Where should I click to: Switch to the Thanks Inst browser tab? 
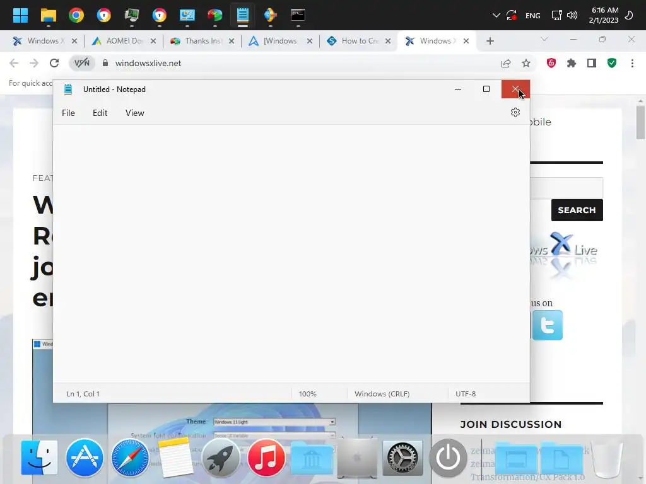click(x=202, y=41)
